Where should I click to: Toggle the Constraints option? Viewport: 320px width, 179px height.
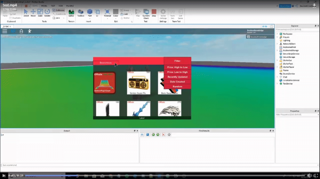click(59, 14)
